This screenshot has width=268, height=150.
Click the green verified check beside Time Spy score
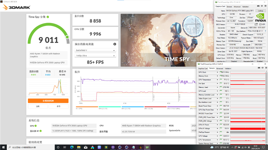[48, 17]
